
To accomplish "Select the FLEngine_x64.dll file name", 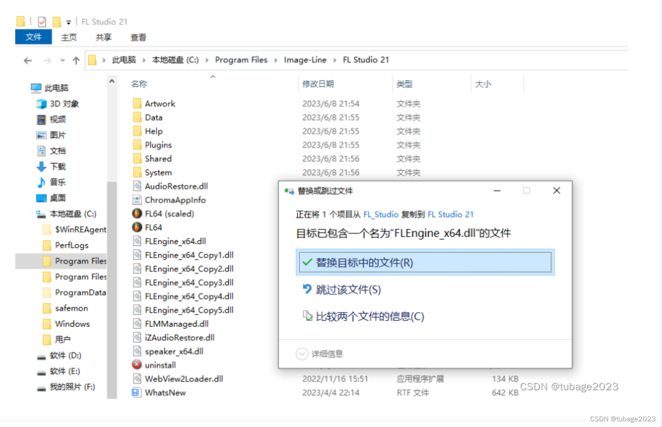I will (176, 241).
